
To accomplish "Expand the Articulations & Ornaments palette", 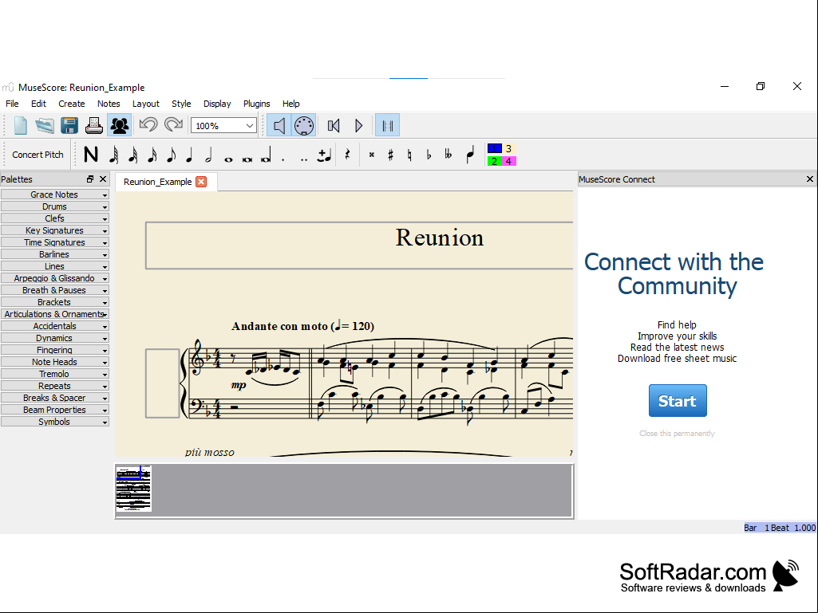I will pyautogui.click(x=55, y=314).
